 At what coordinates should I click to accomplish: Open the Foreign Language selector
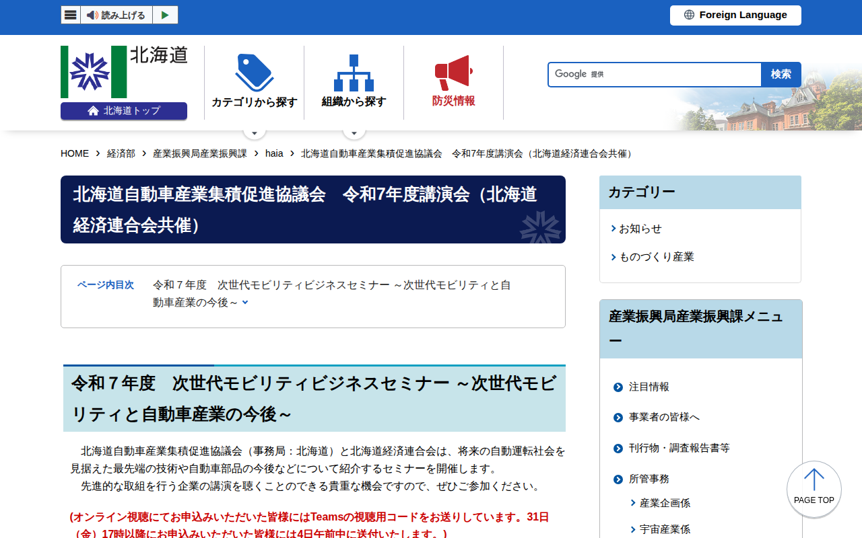735,15
